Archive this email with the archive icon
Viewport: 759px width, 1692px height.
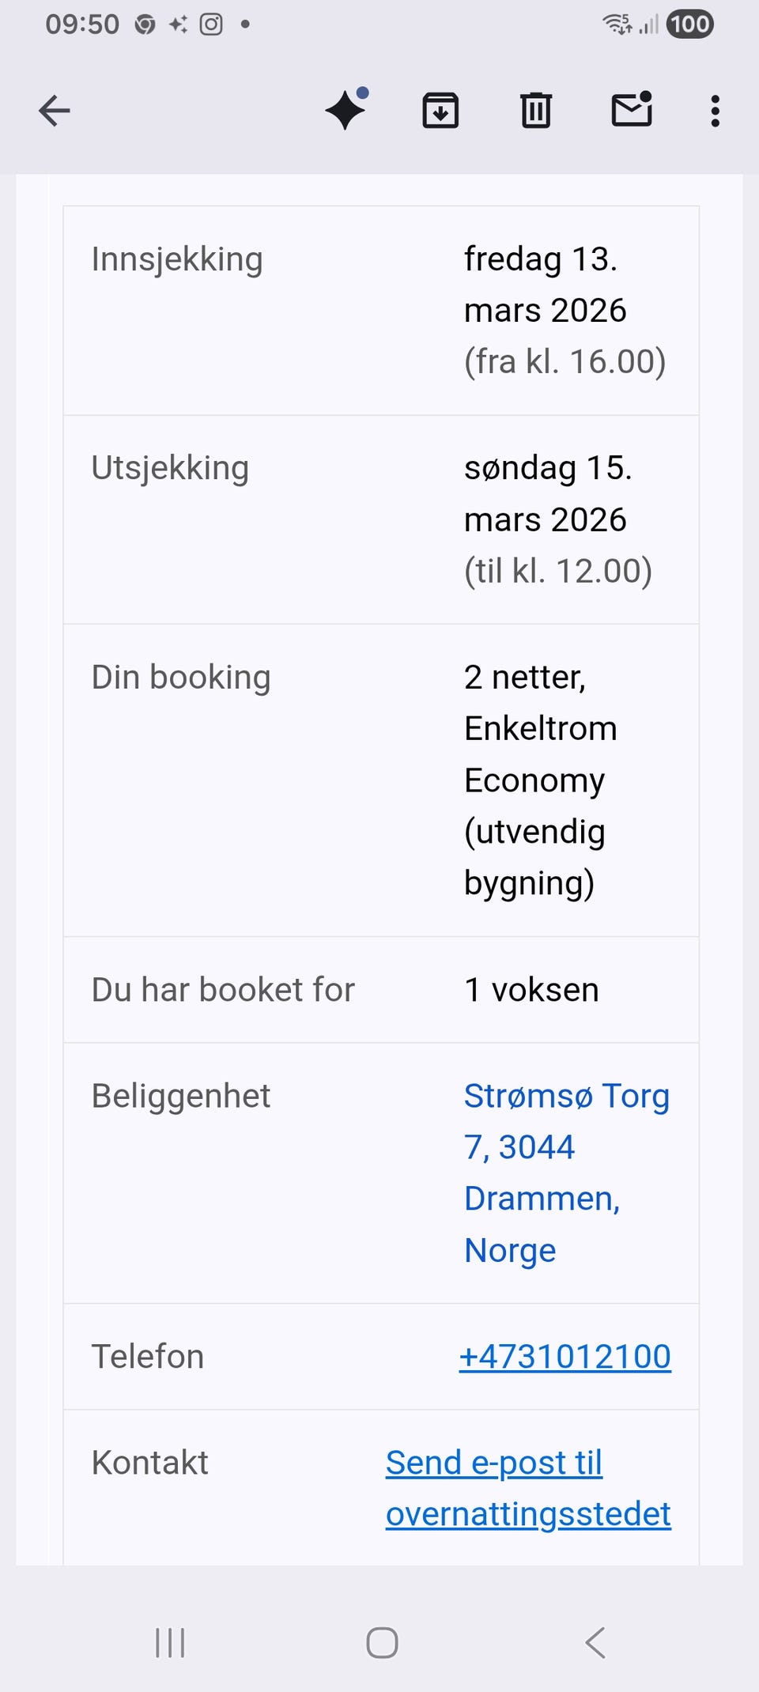tap(440, 110)
